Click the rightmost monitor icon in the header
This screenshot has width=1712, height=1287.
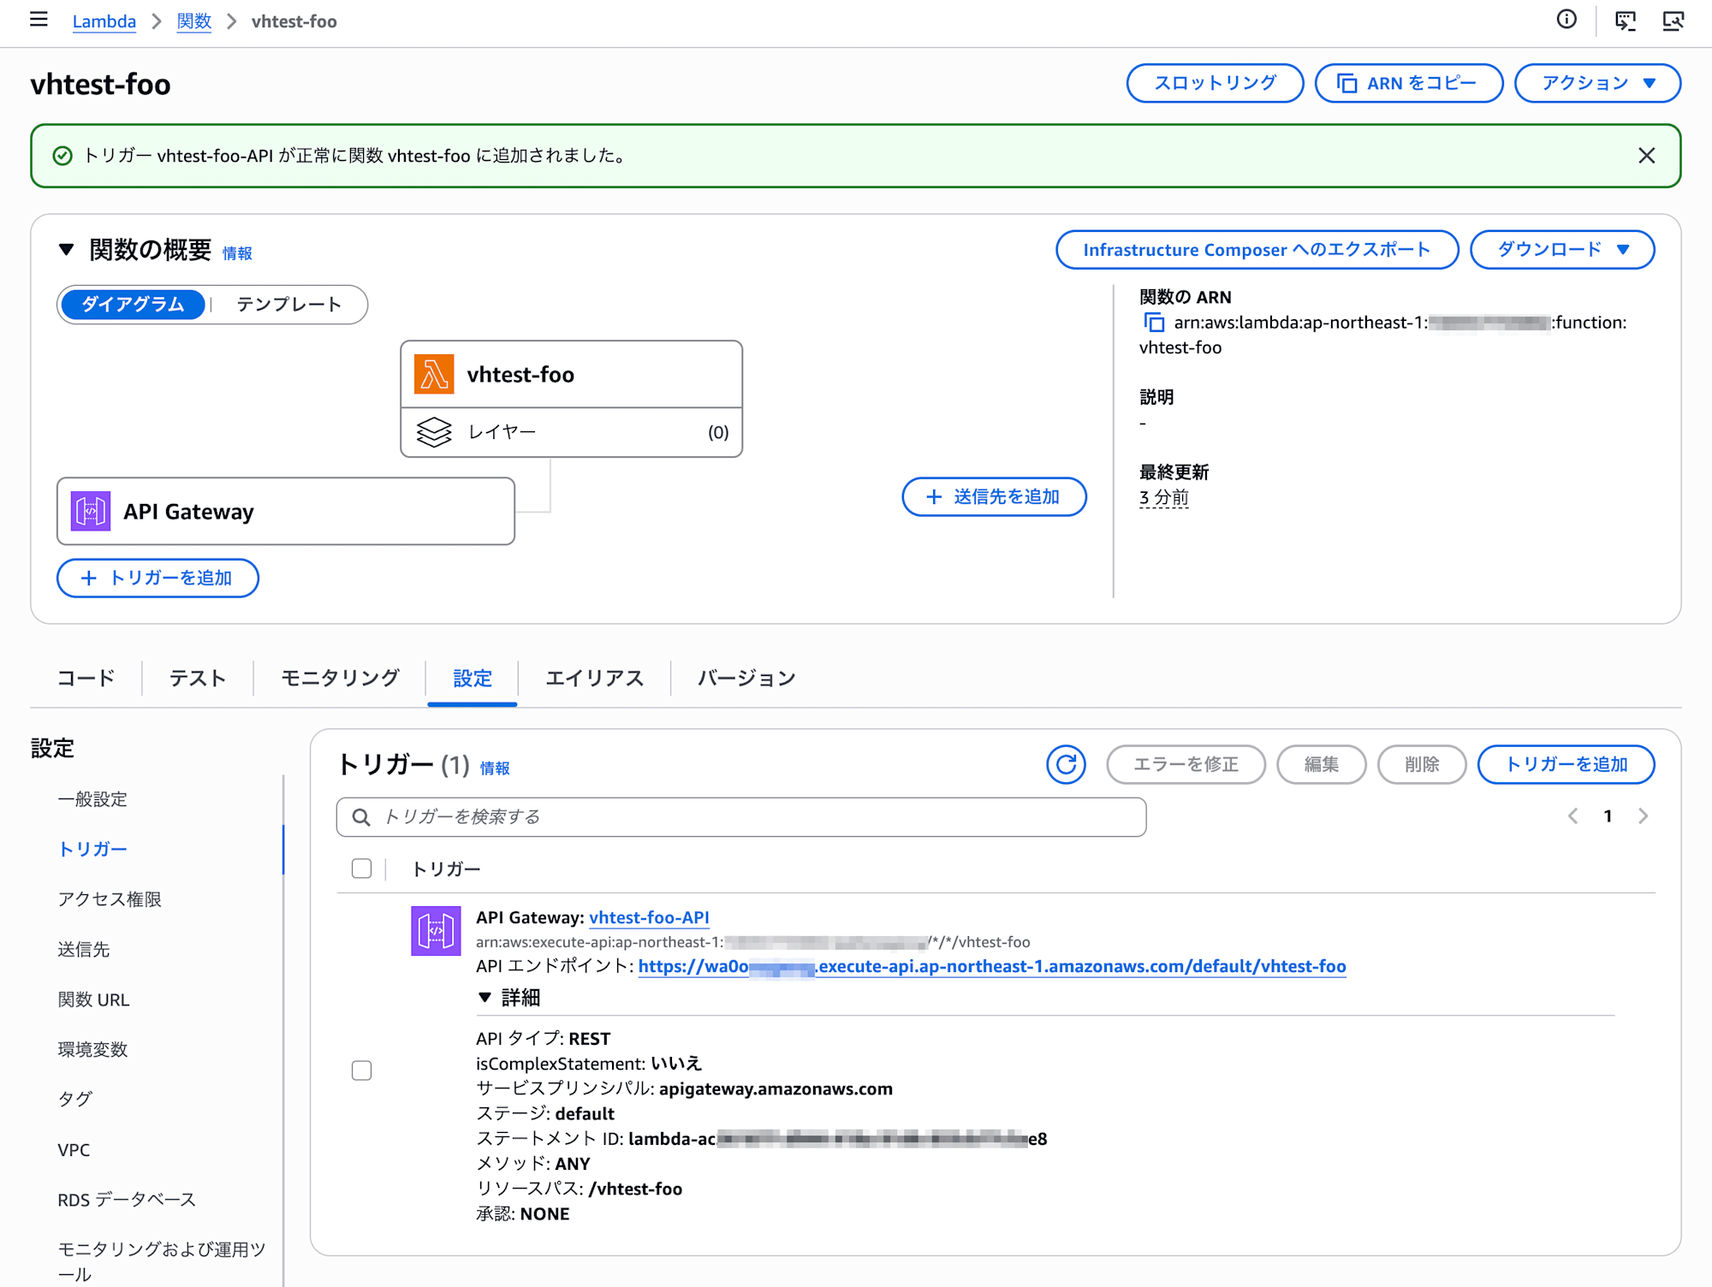(1673, 21)
